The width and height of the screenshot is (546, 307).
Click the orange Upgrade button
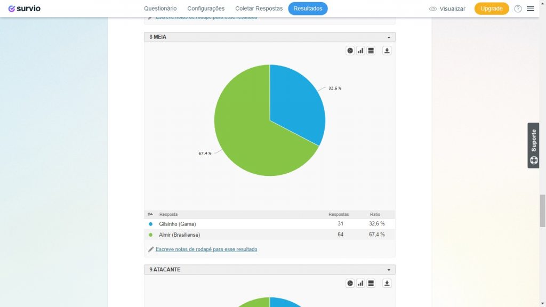pyautogui.click(x=491, y=9)
